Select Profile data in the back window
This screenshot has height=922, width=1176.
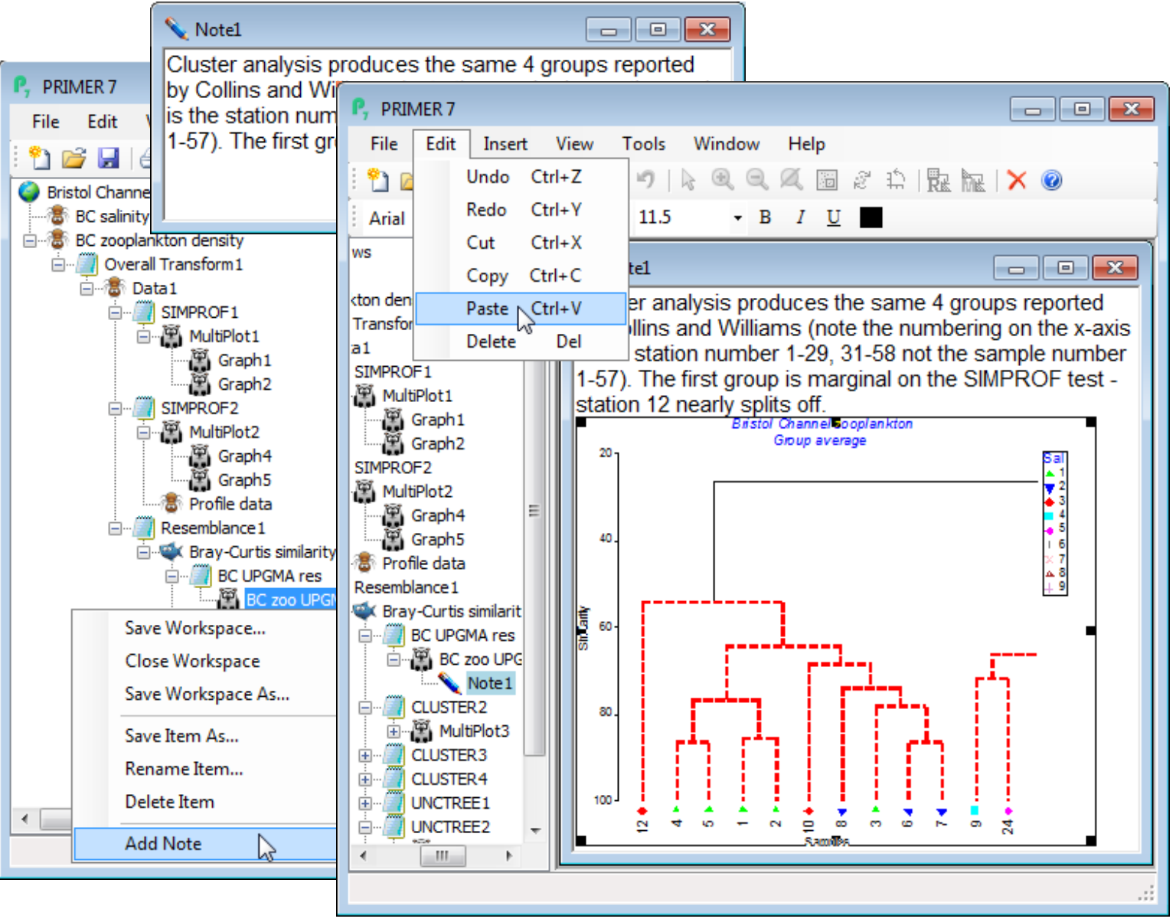[230, 504]
